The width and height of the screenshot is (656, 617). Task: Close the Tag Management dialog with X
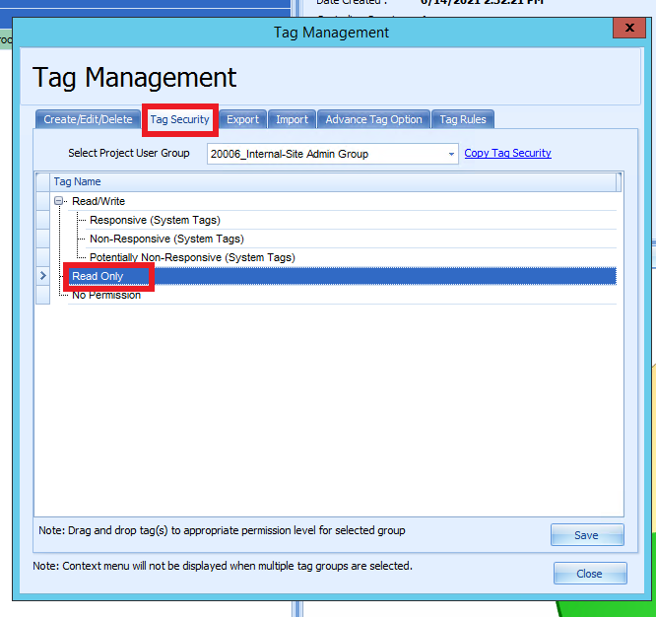pyautogui.click(x=629, y=28)
